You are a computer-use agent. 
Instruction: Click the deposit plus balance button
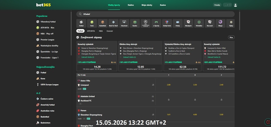[x=227, y=5]
